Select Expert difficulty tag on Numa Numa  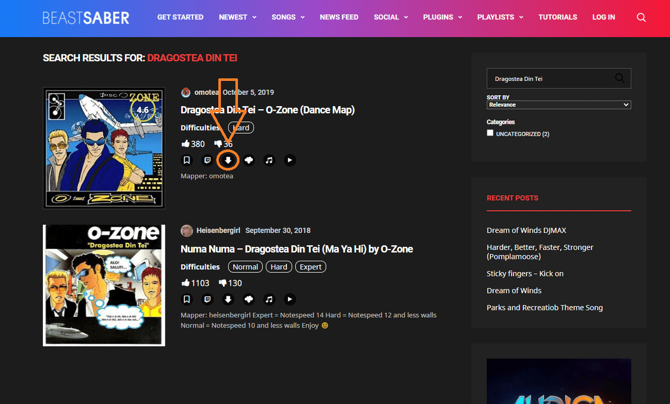pyautogui.click(x=310, y=267)
